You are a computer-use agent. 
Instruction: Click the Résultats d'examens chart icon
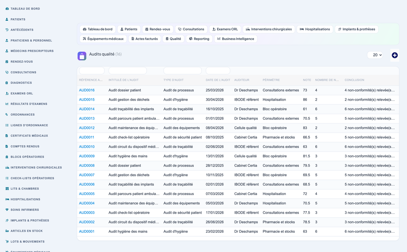coord(7,104)
